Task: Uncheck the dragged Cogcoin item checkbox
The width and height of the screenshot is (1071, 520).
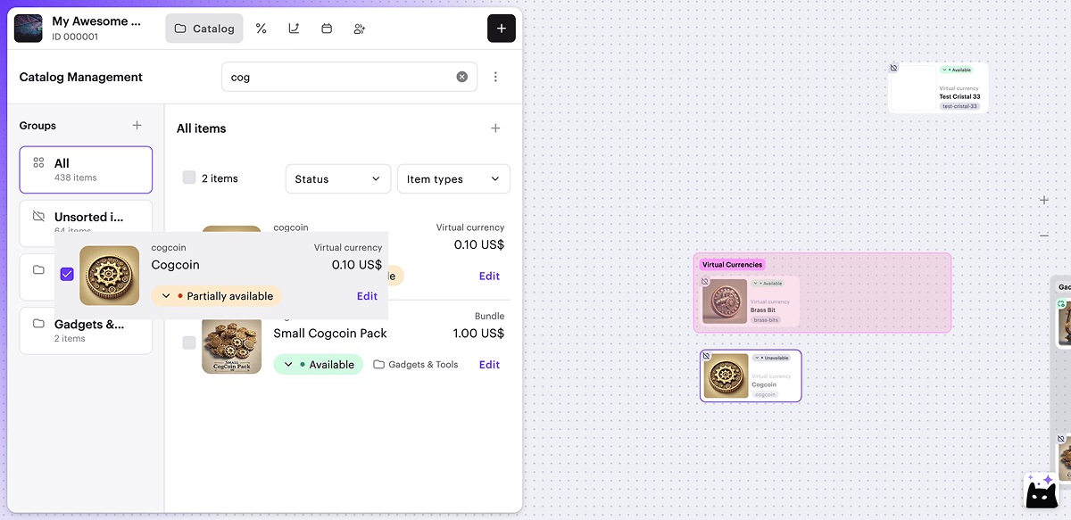Action: [x=67, y=275]
